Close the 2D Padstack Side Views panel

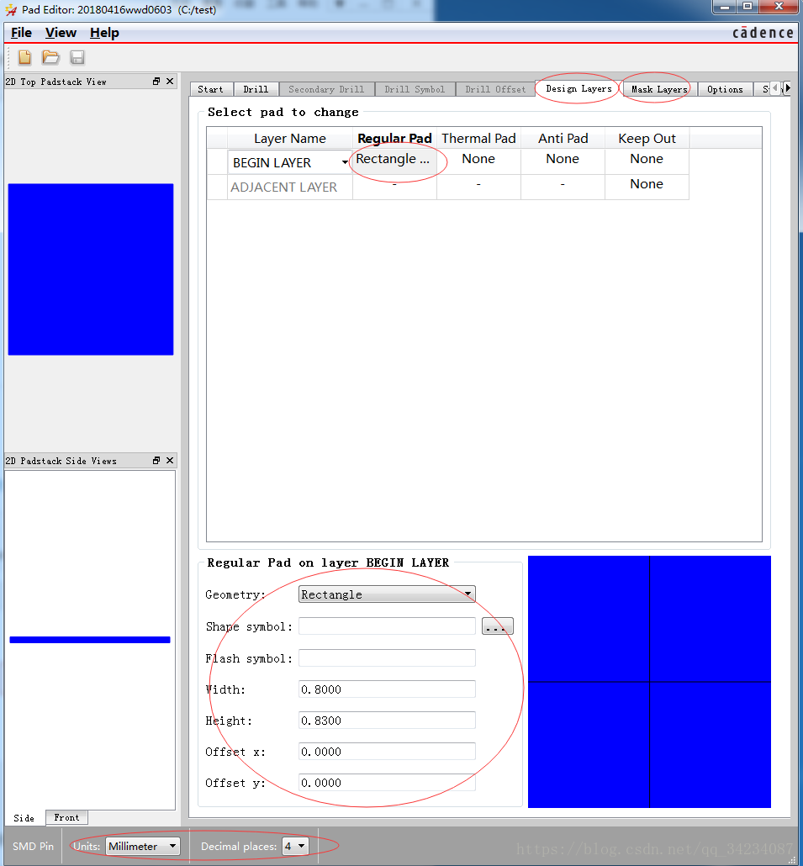[x=170, y=461]
